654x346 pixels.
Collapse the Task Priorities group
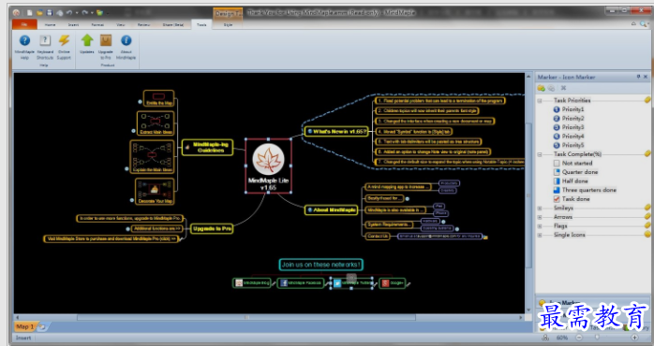(x=540, y=101)
